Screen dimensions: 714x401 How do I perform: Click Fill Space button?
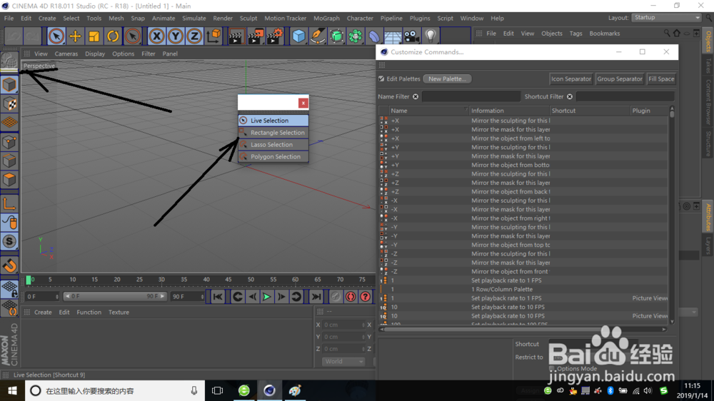tap(661, 78)
